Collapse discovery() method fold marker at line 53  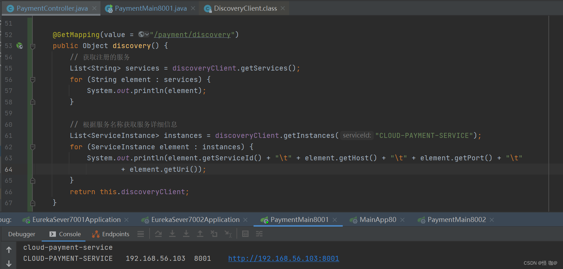[33, 46]
